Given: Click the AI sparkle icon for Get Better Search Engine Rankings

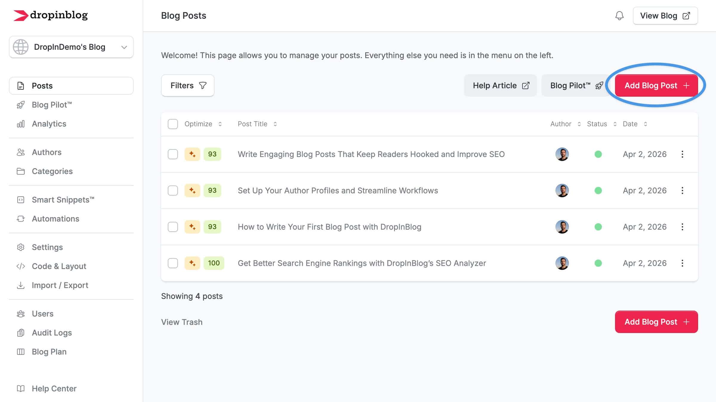Looking at the screenshot, I should tap(192, 263).
